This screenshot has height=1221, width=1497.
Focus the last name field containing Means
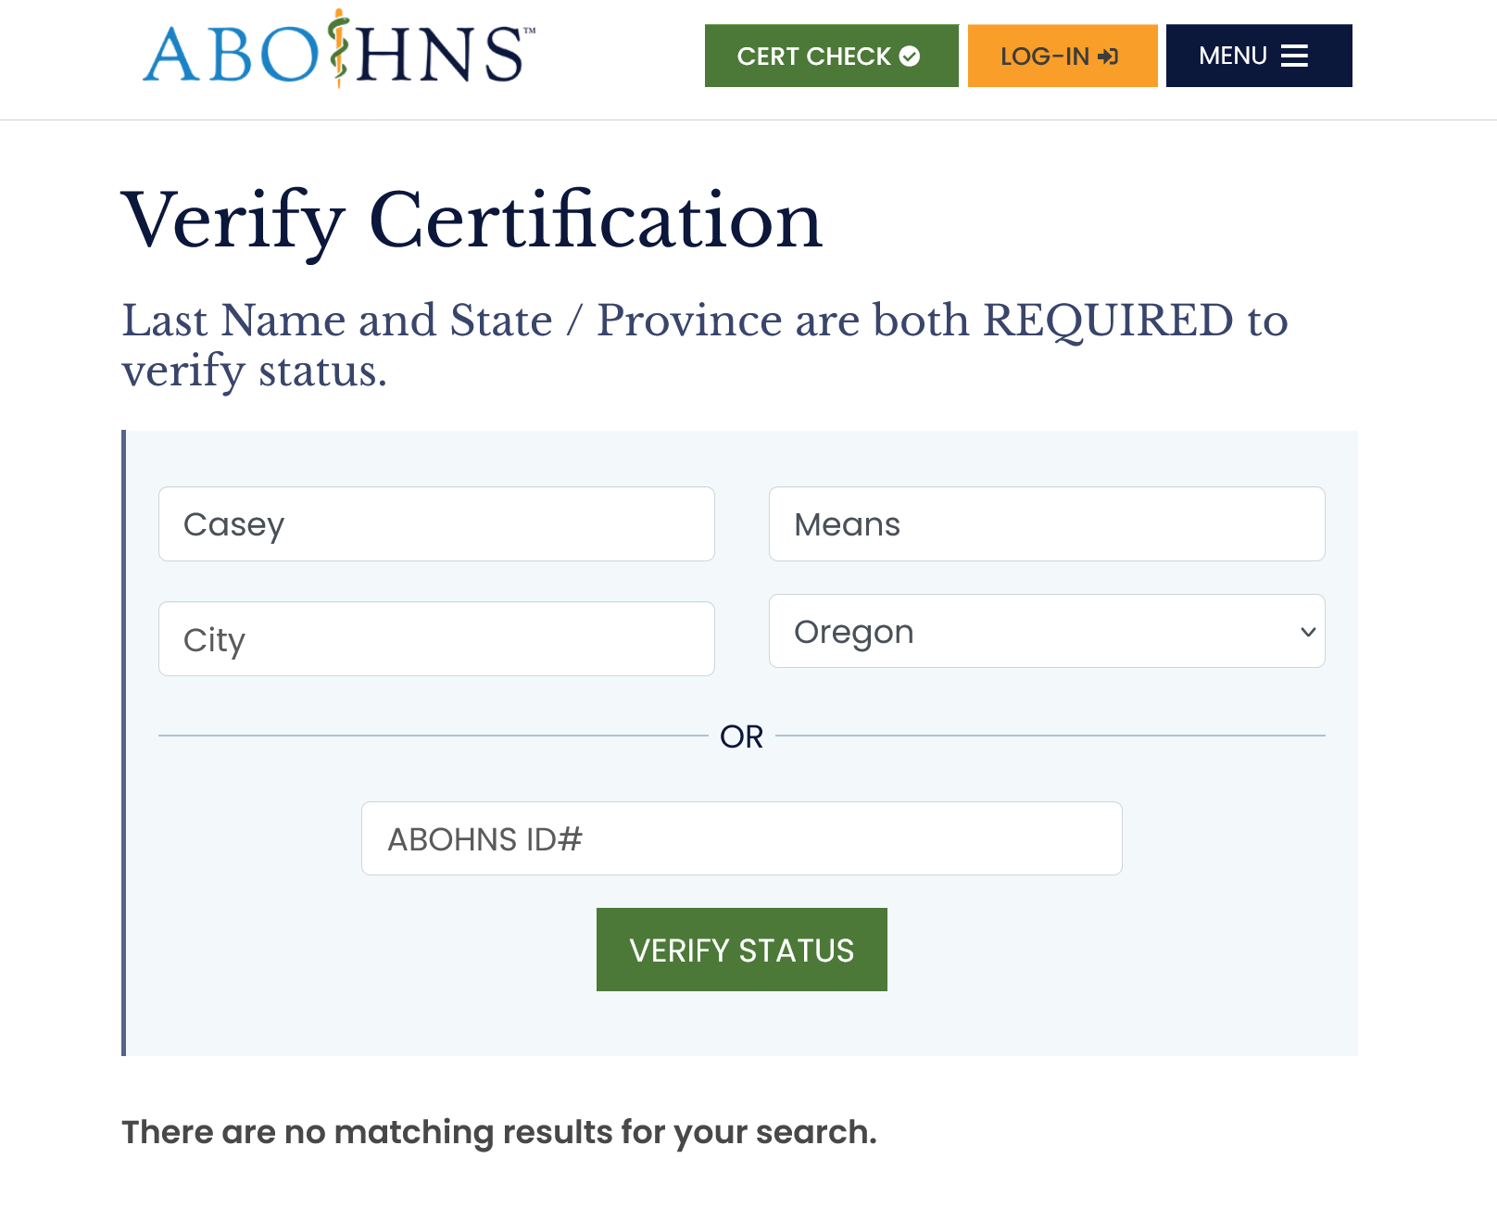[1047, 524]
